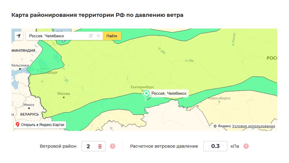Click the Новосибирск city marker on map
The image size is (289, 163).
pos(219,102)
